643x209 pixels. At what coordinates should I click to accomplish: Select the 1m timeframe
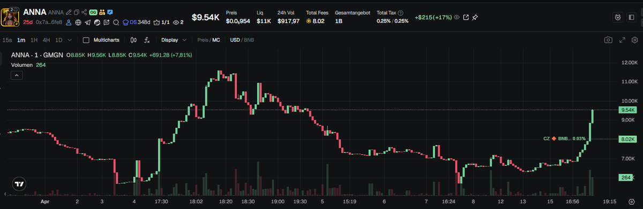pos(21,40)
